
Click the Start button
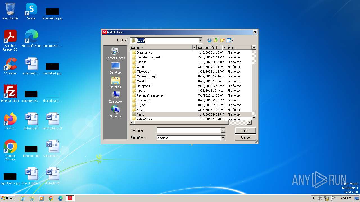coord(8,198)
